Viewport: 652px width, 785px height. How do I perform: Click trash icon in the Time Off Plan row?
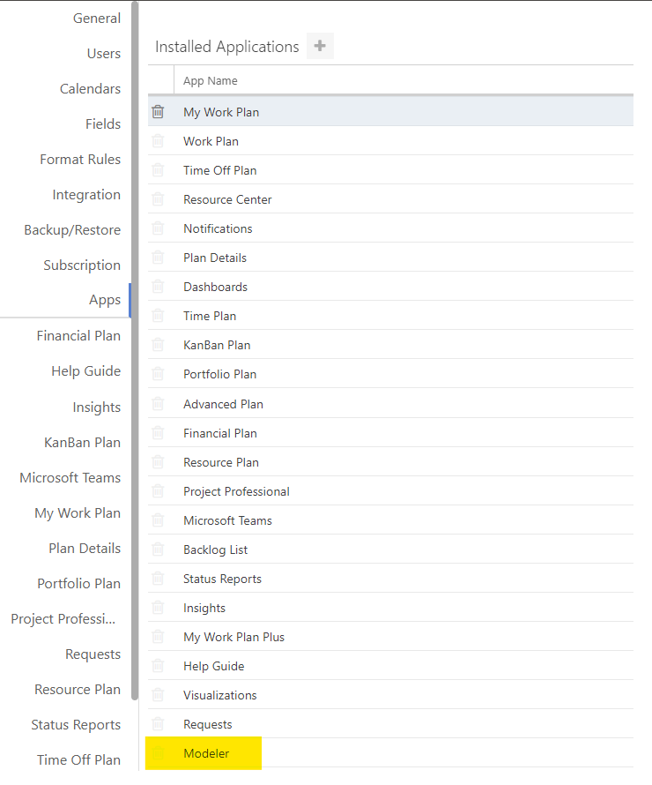pos(158,169)
